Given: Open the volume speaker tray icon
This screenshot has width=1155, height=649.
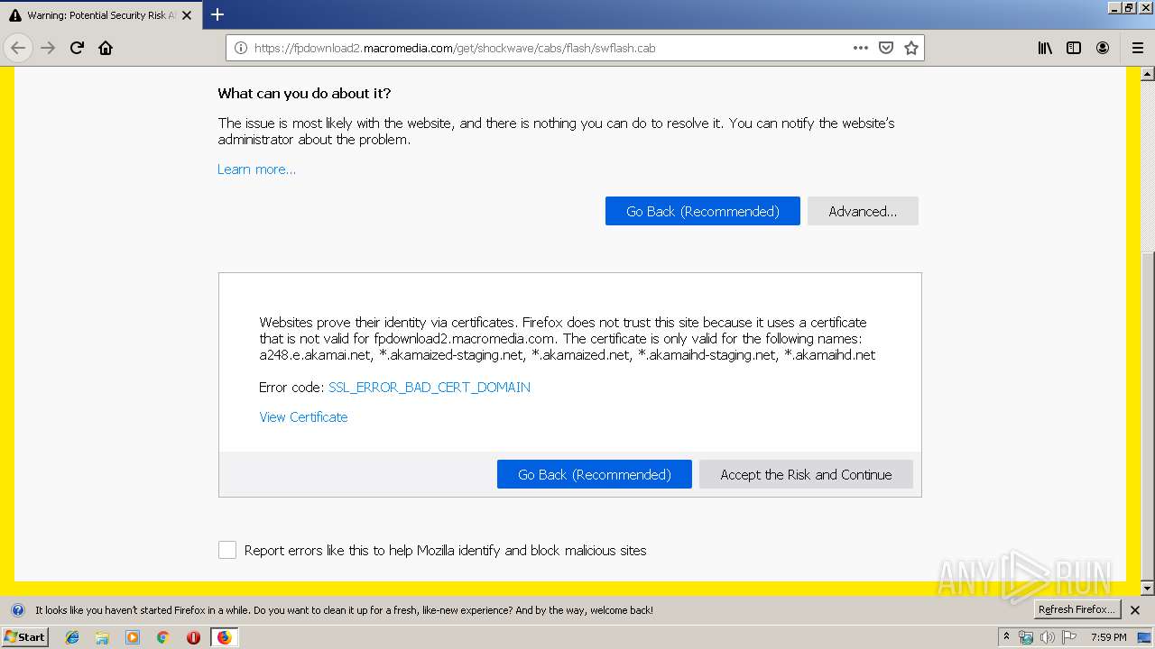Looking at the screenshot, I should (1048, 637).
